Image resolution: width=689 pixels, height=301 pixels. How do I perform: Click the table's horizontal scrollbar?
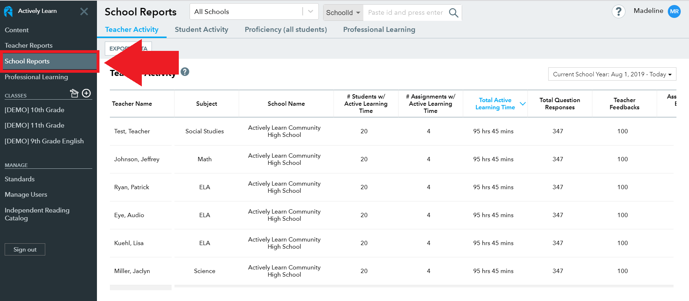424,286
